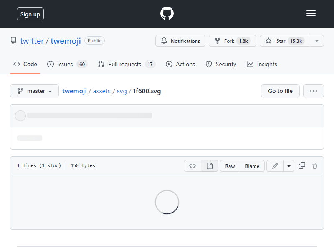334x250 pixels.
Task: Switch to source code view toggle
Action: 192,166
